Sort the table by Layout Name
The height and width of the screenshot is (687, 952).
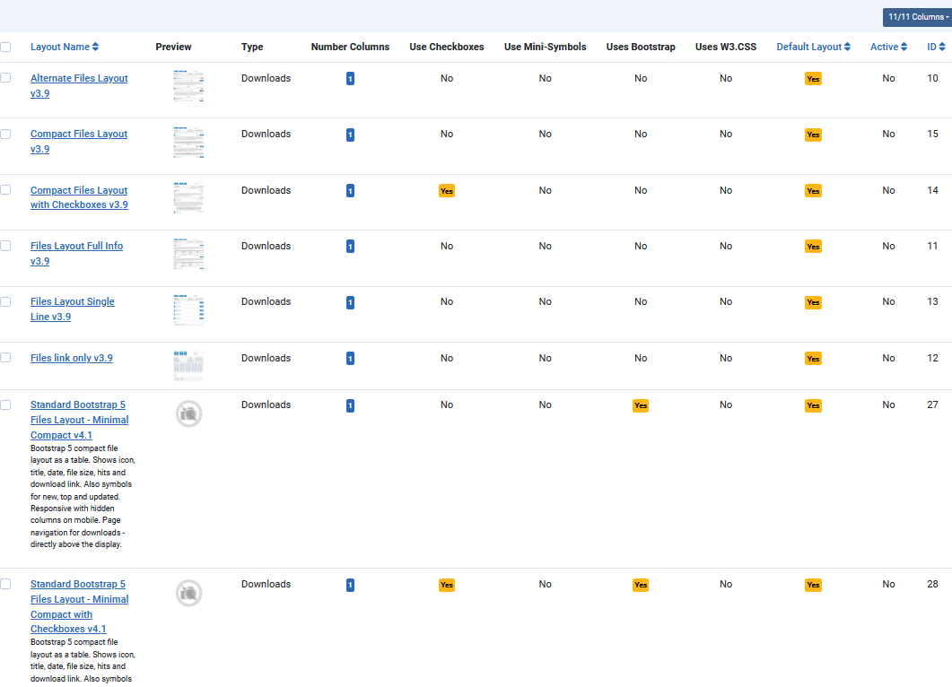coord(65,47)
